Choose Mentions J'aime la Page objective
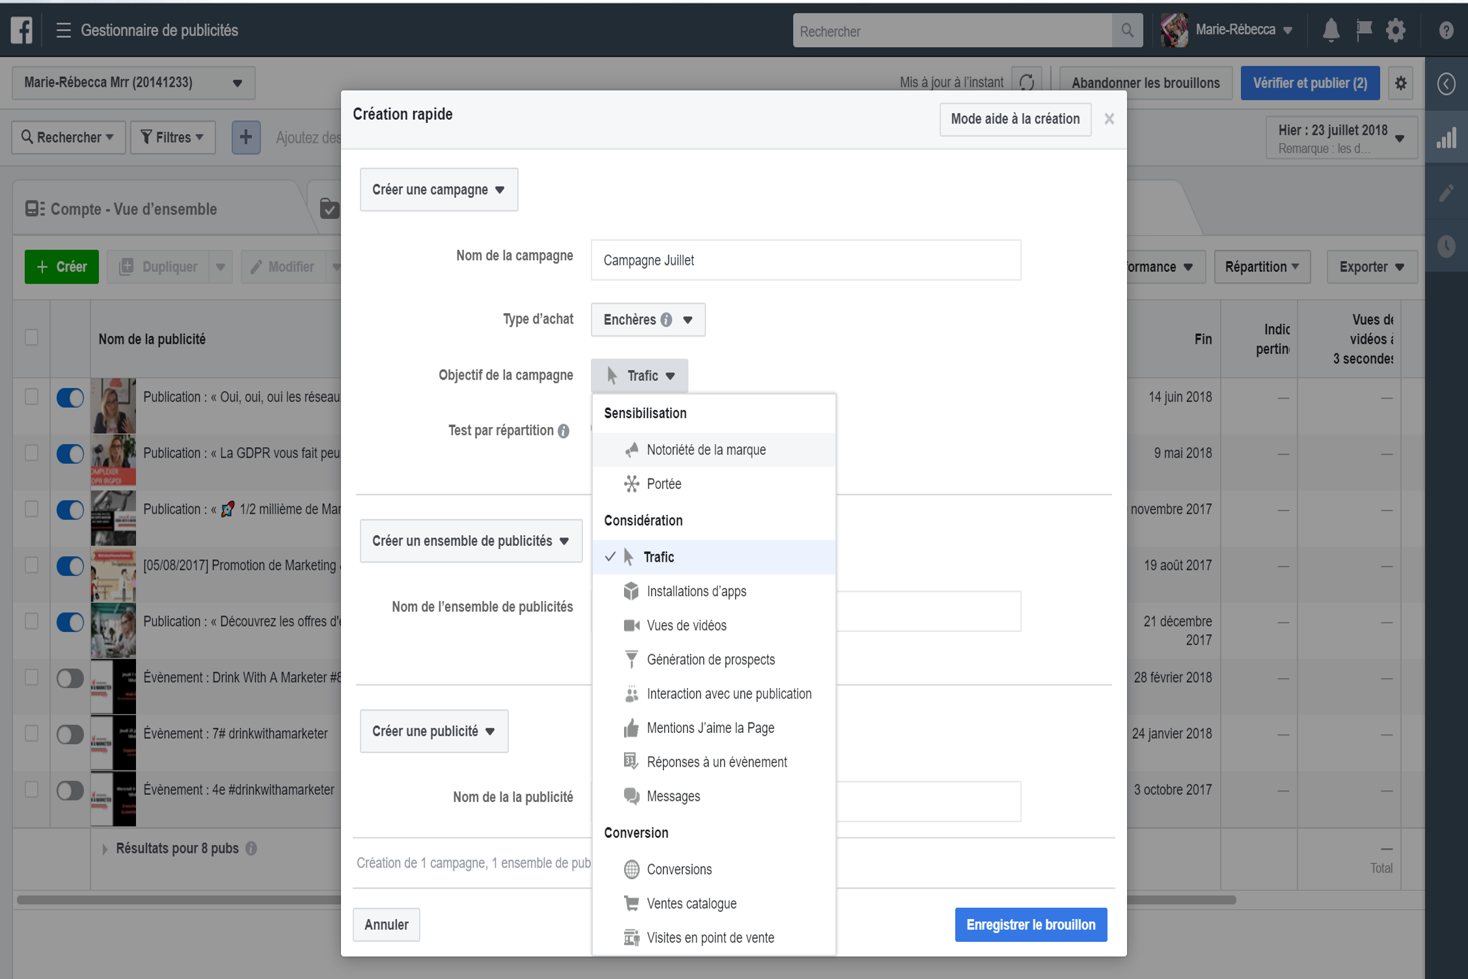This screenshot has height=979, width=1468. (714, 728)
